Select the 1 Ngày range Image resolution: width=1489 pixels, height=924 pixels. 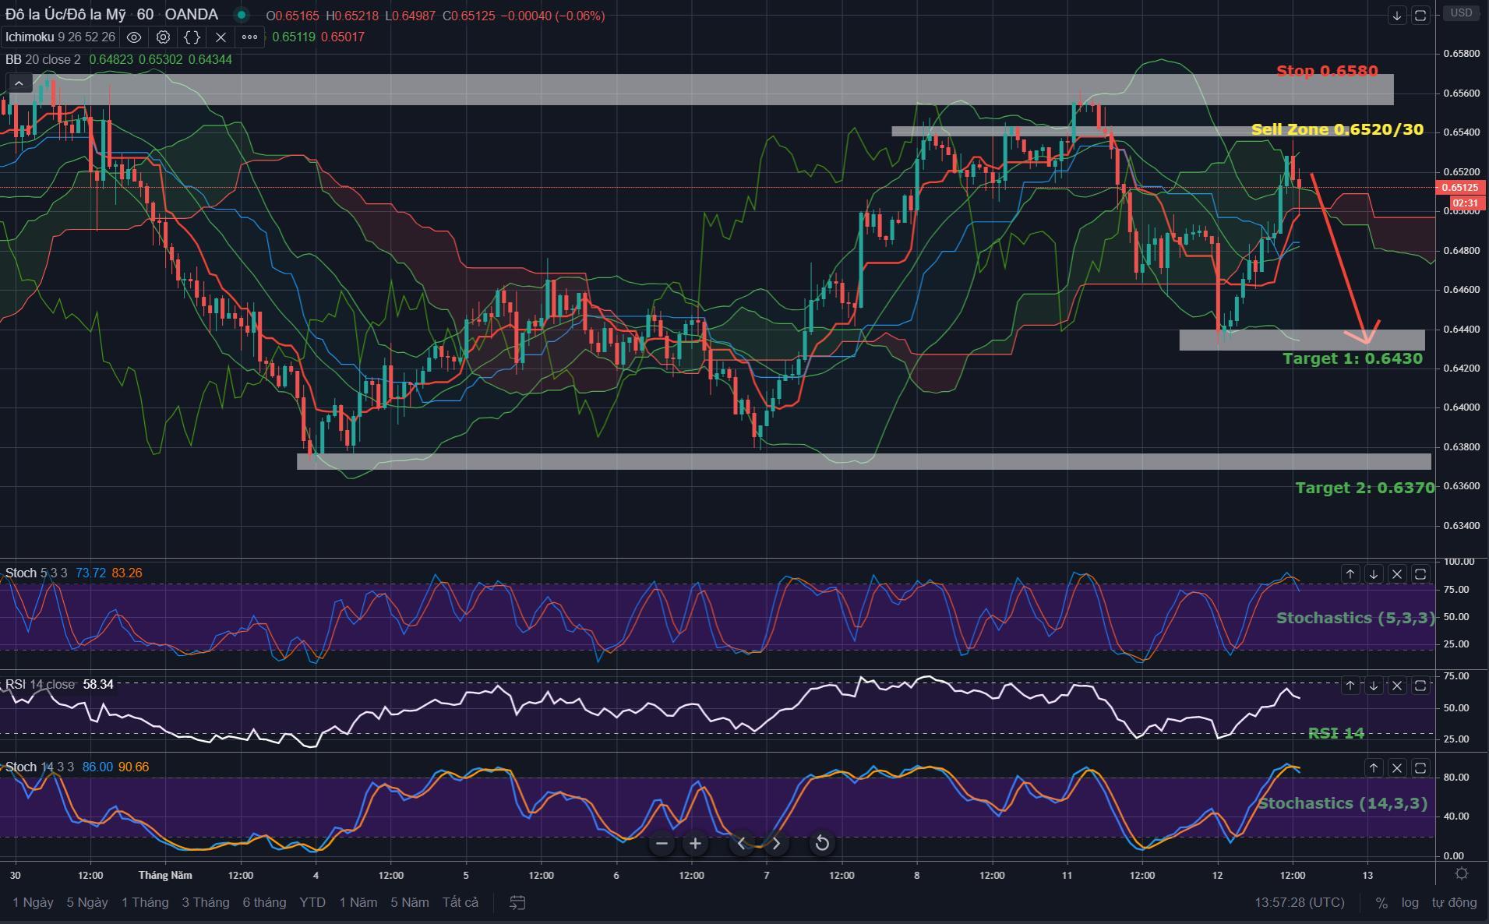[33, 902]
